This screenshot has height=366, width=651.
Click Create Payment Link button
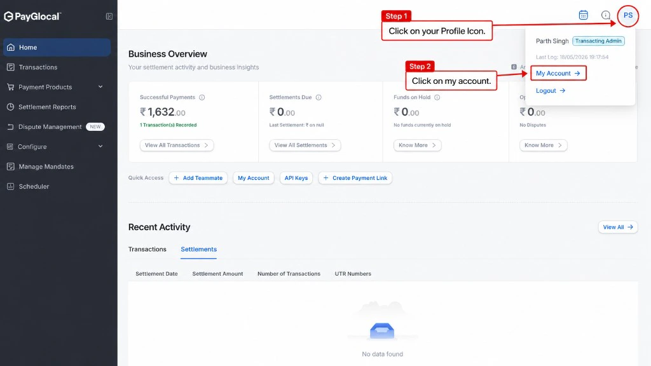(355, 178)
